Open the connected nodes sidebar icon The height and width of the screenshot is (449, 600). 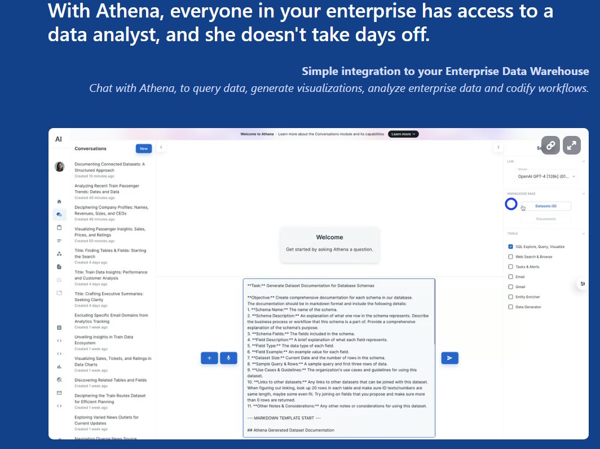(x=59, y=254)
